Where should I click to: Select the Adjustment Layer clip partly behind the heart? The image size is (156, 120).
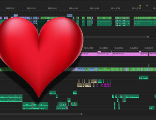point(89,54)
